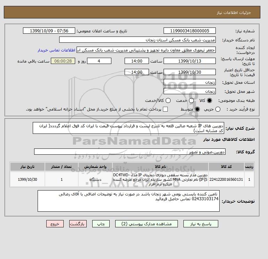Open مشاهده مدارک پیوستی (2) button
The height and width of the screenshot is (259, 268).
pyautogui.click(x=147, y=224)
